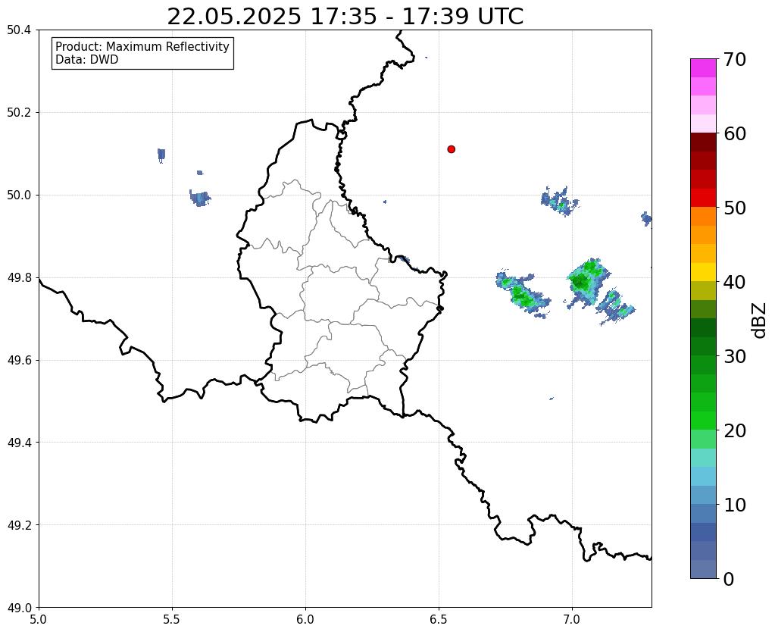Click the dark red colorbar segment below 60
The width and height of the screenshot is (775, 632).
click(703, 142)
